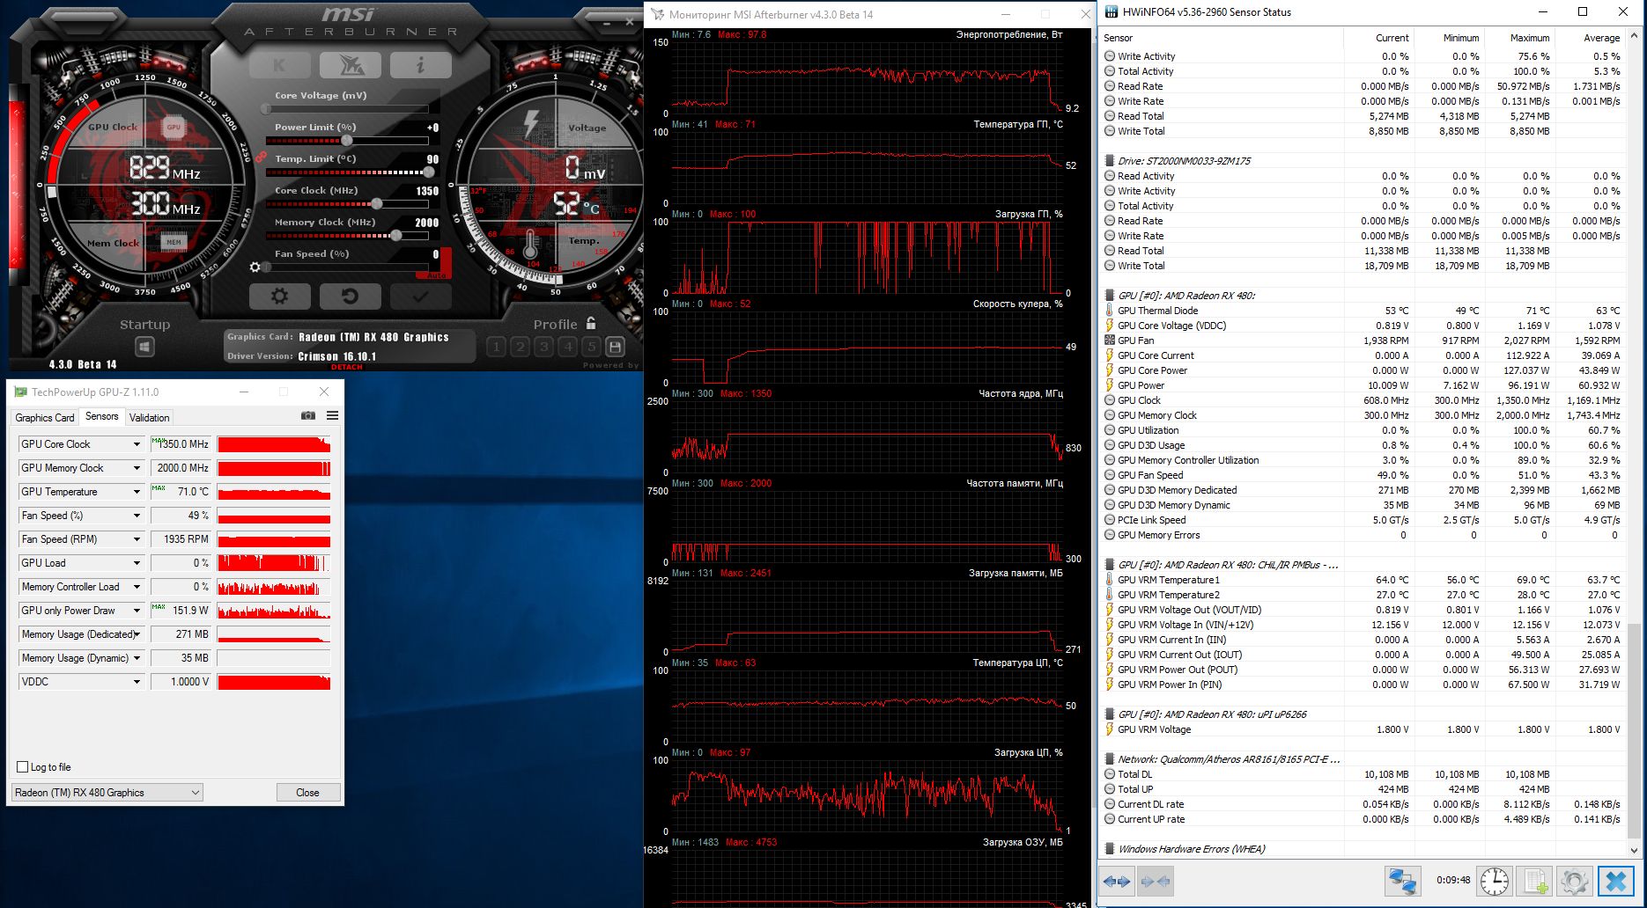The height and width of the screenshot is (908, 1647).
Task: Click the Memory Clock slider handle
Action: (x=396, y=236)
